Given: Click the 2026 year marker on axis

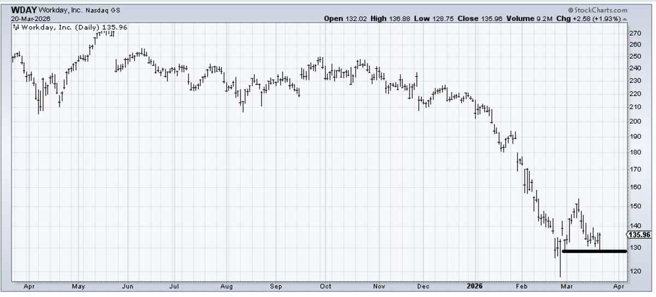Looking at the screenshot, I should (x=473, y=285).
